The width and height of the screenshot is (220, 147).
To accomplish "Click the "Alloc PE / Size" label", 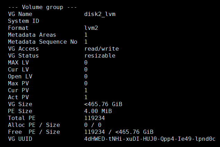I will 34,125.
